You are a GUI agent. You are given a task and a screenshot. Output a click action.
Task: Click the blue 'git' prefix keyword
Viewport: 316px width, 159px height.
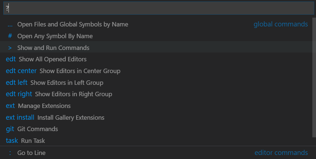coord(10,129)
